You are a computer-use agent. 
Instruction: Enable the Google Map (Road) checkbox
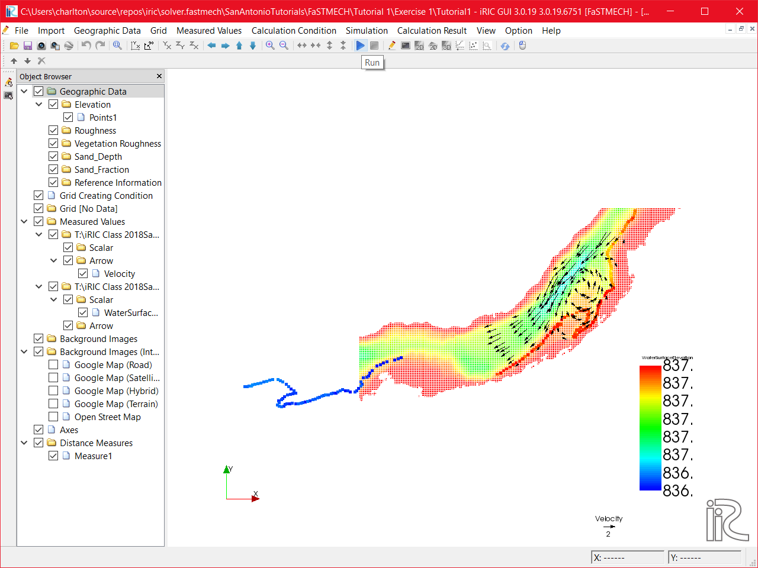[53, 365]
